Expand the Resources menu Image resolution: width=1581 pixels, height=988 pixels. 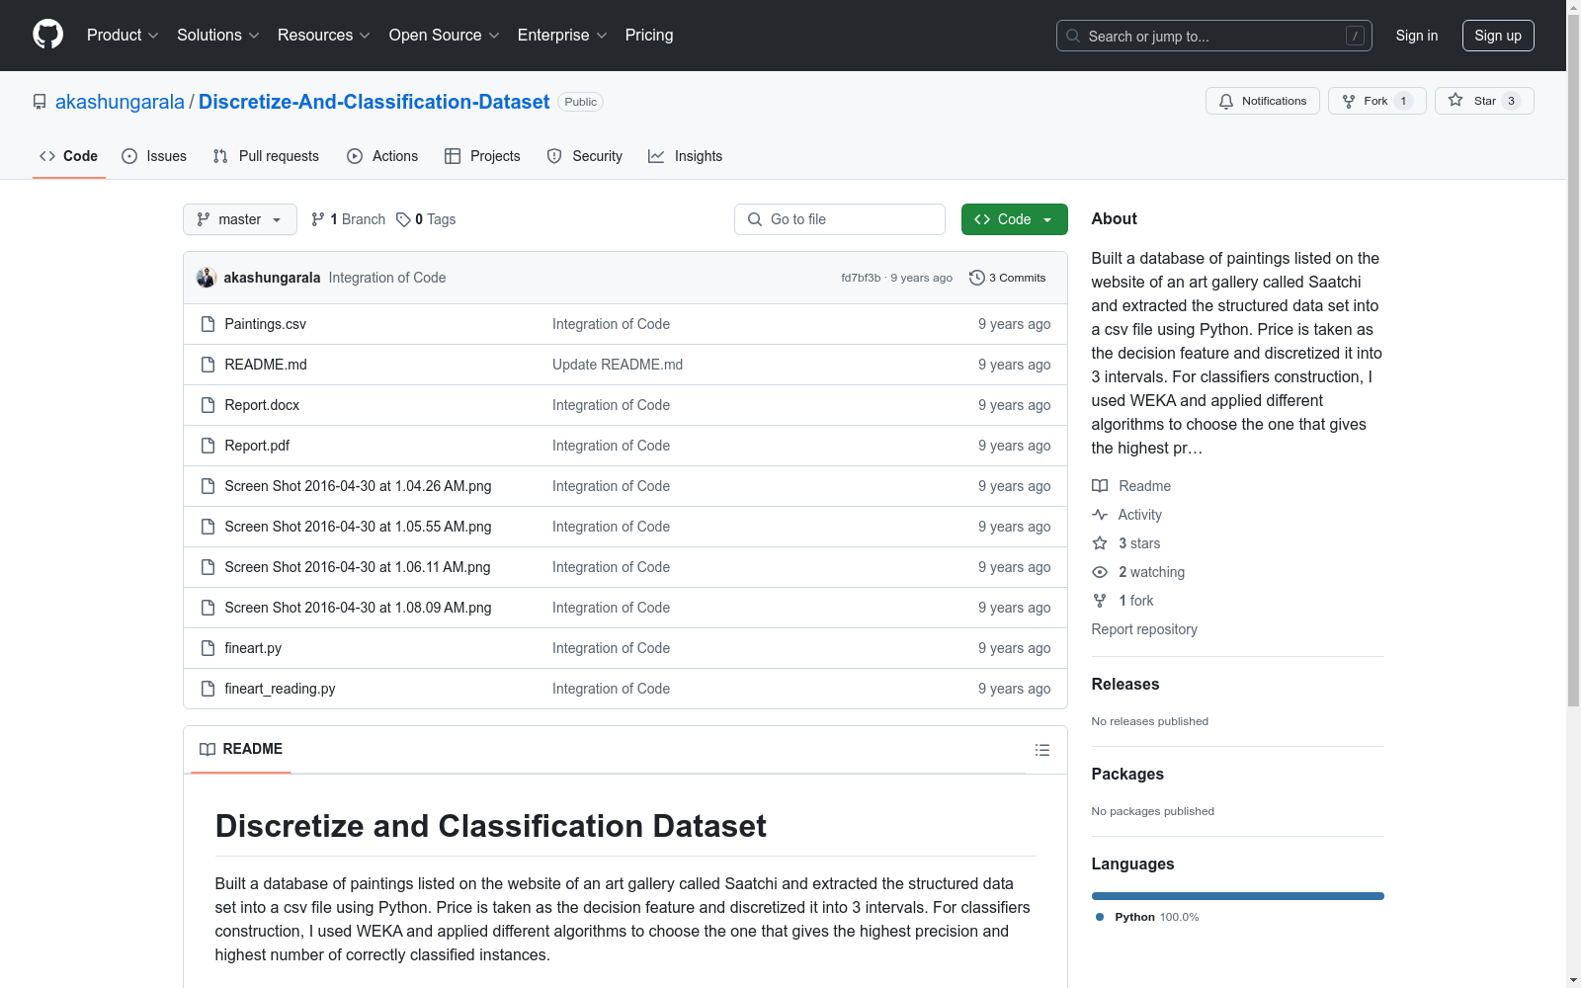[x=324, y=35]
